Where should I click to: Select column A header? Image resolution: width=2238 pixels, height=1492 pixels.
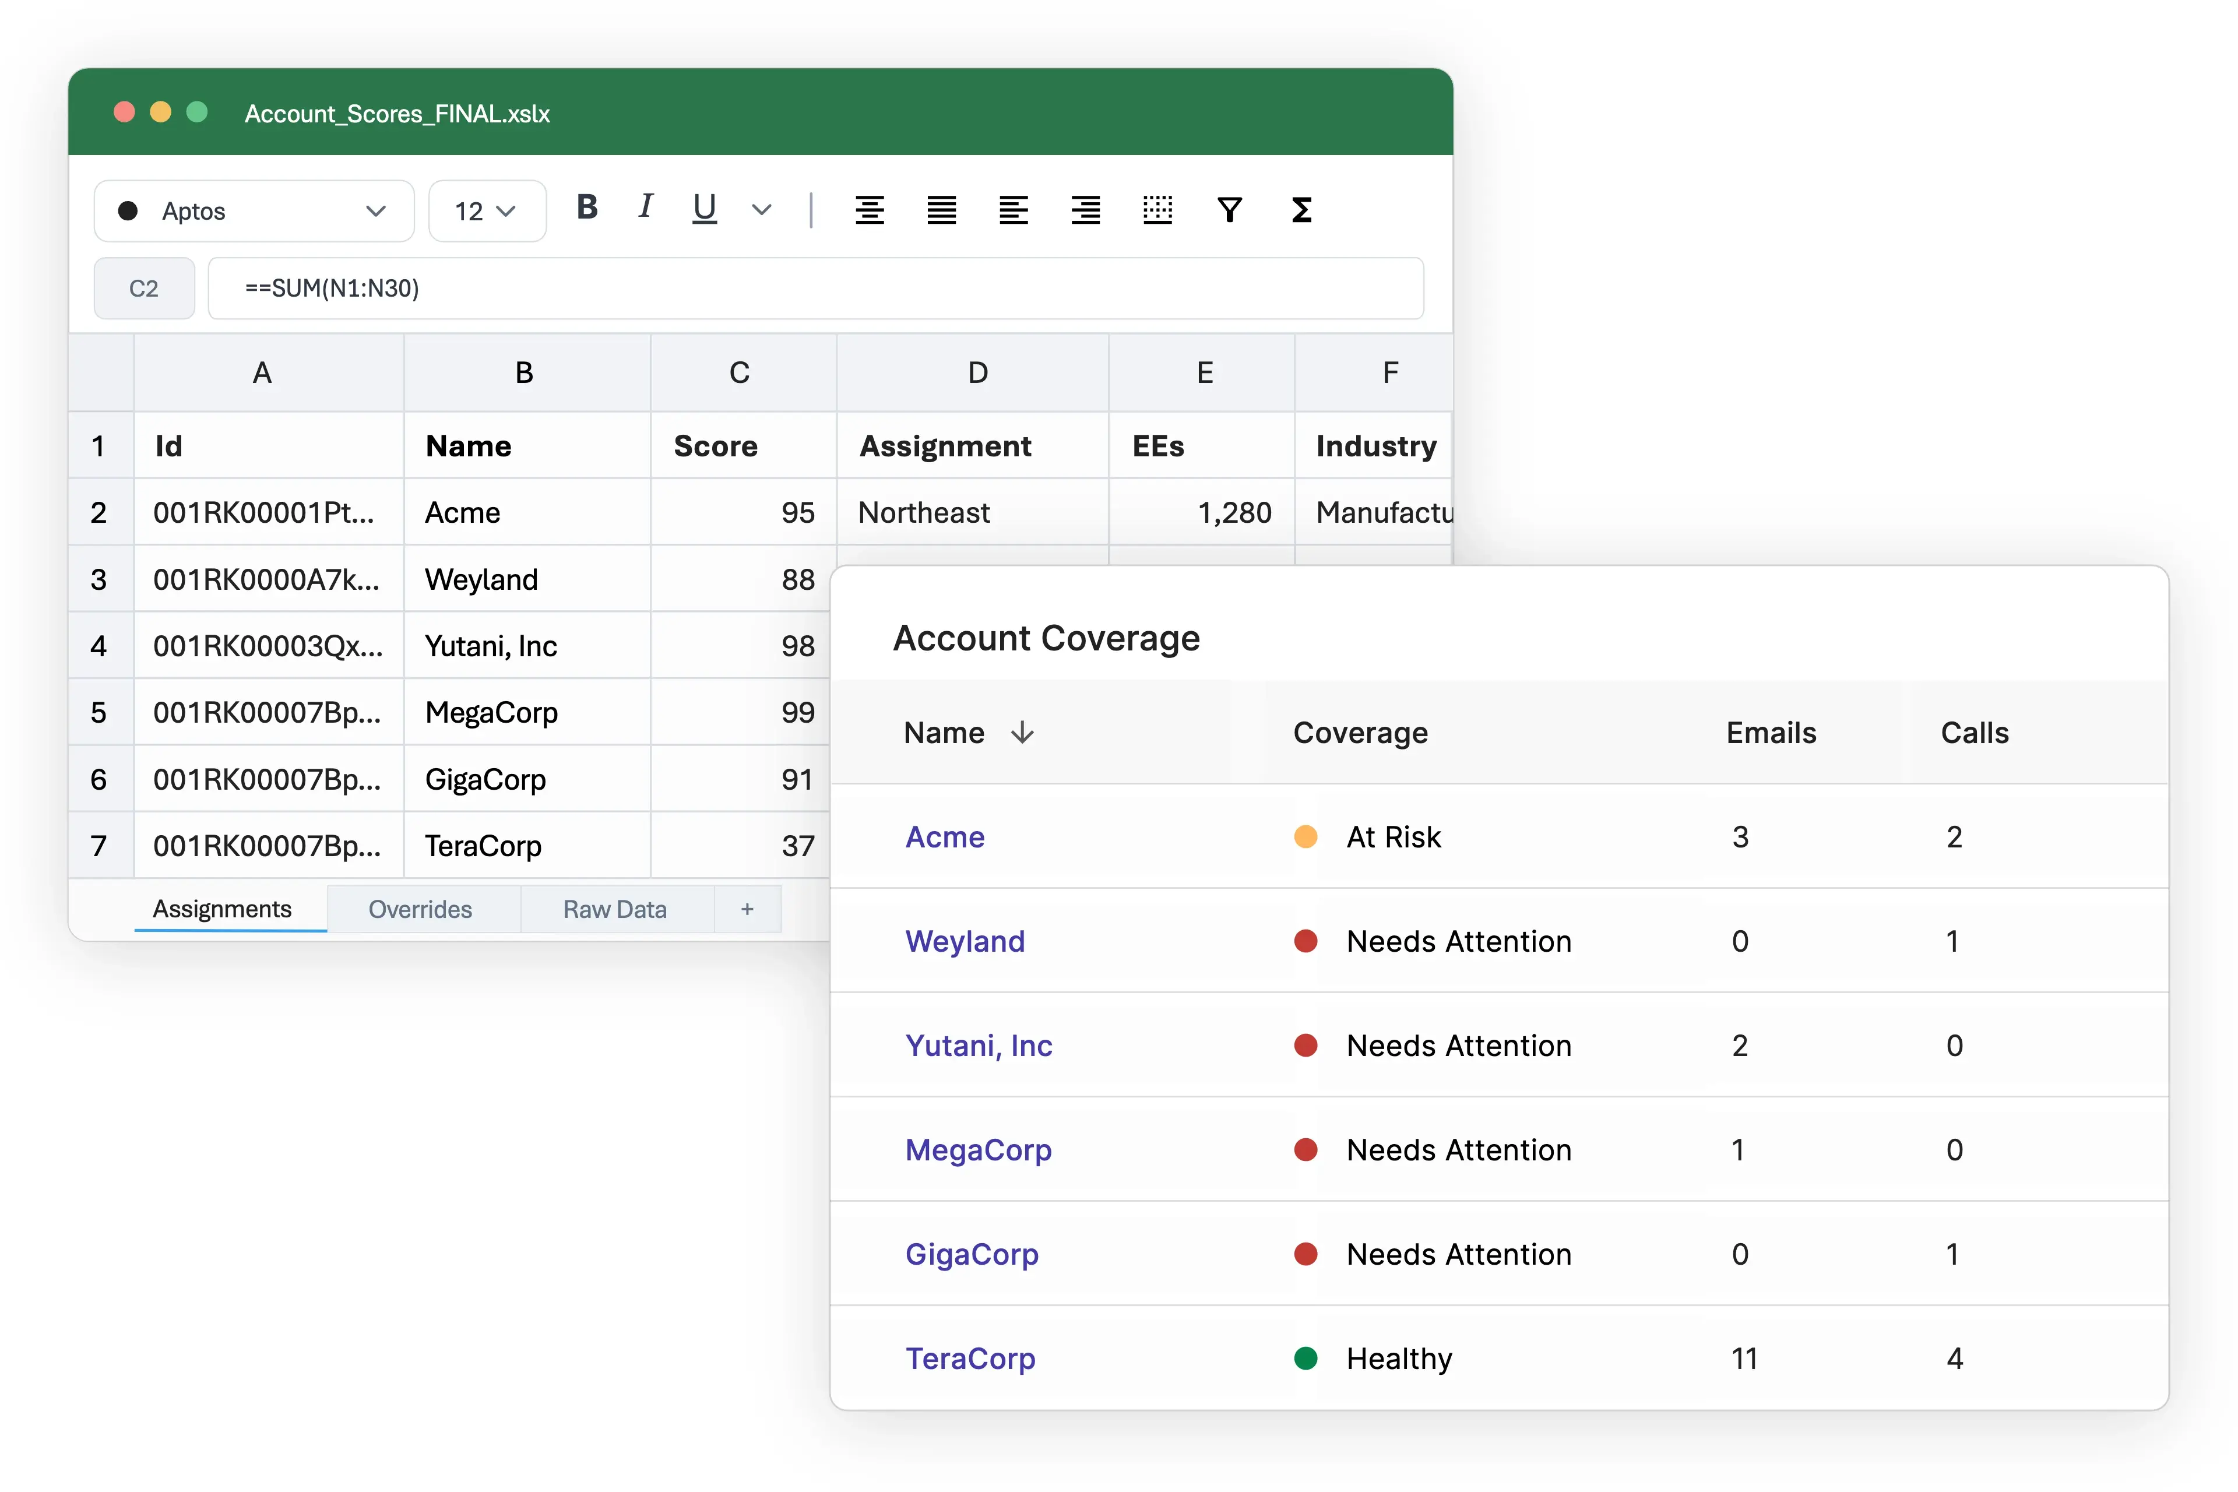coord(269,373)
